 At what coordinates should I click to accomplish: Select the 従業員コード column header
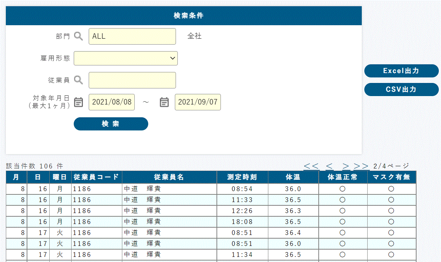coord(96,177)
